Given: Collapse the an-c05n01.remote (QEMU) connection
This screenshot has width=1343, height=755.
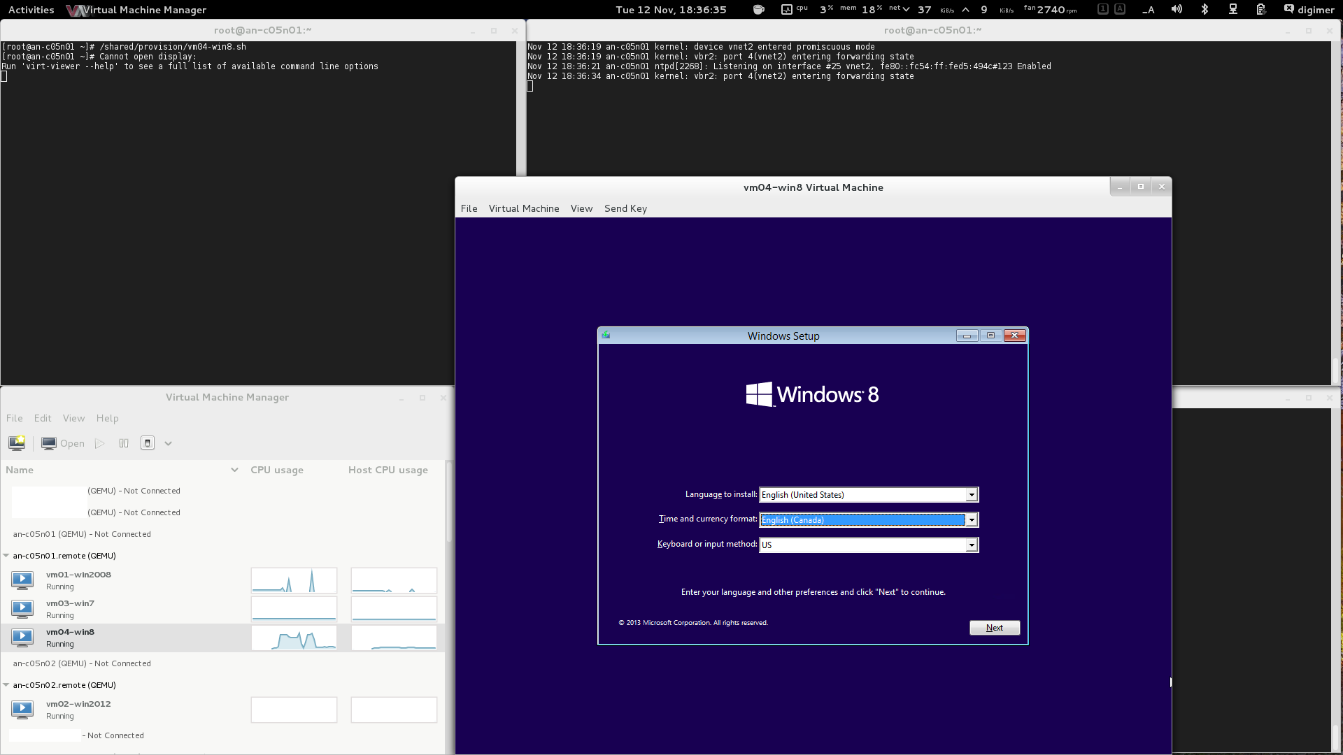Looking at the screenshot, I should click(x=6, y=556).
